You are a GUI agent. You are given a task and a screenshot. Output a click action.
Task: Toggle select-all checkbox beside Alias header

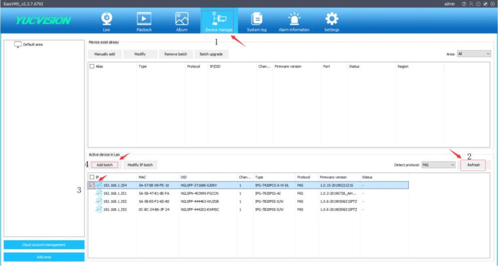click(x=92, y=66)
